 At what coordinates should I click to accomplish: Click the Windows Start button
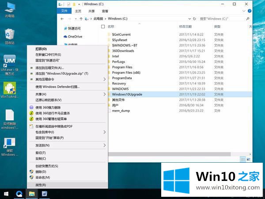point(6,194)
